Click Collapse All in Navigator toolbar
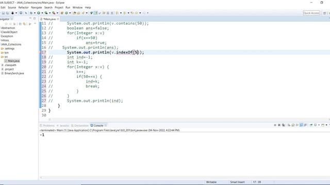Viewport: 330px width, 185px height. tap(20, 24)
